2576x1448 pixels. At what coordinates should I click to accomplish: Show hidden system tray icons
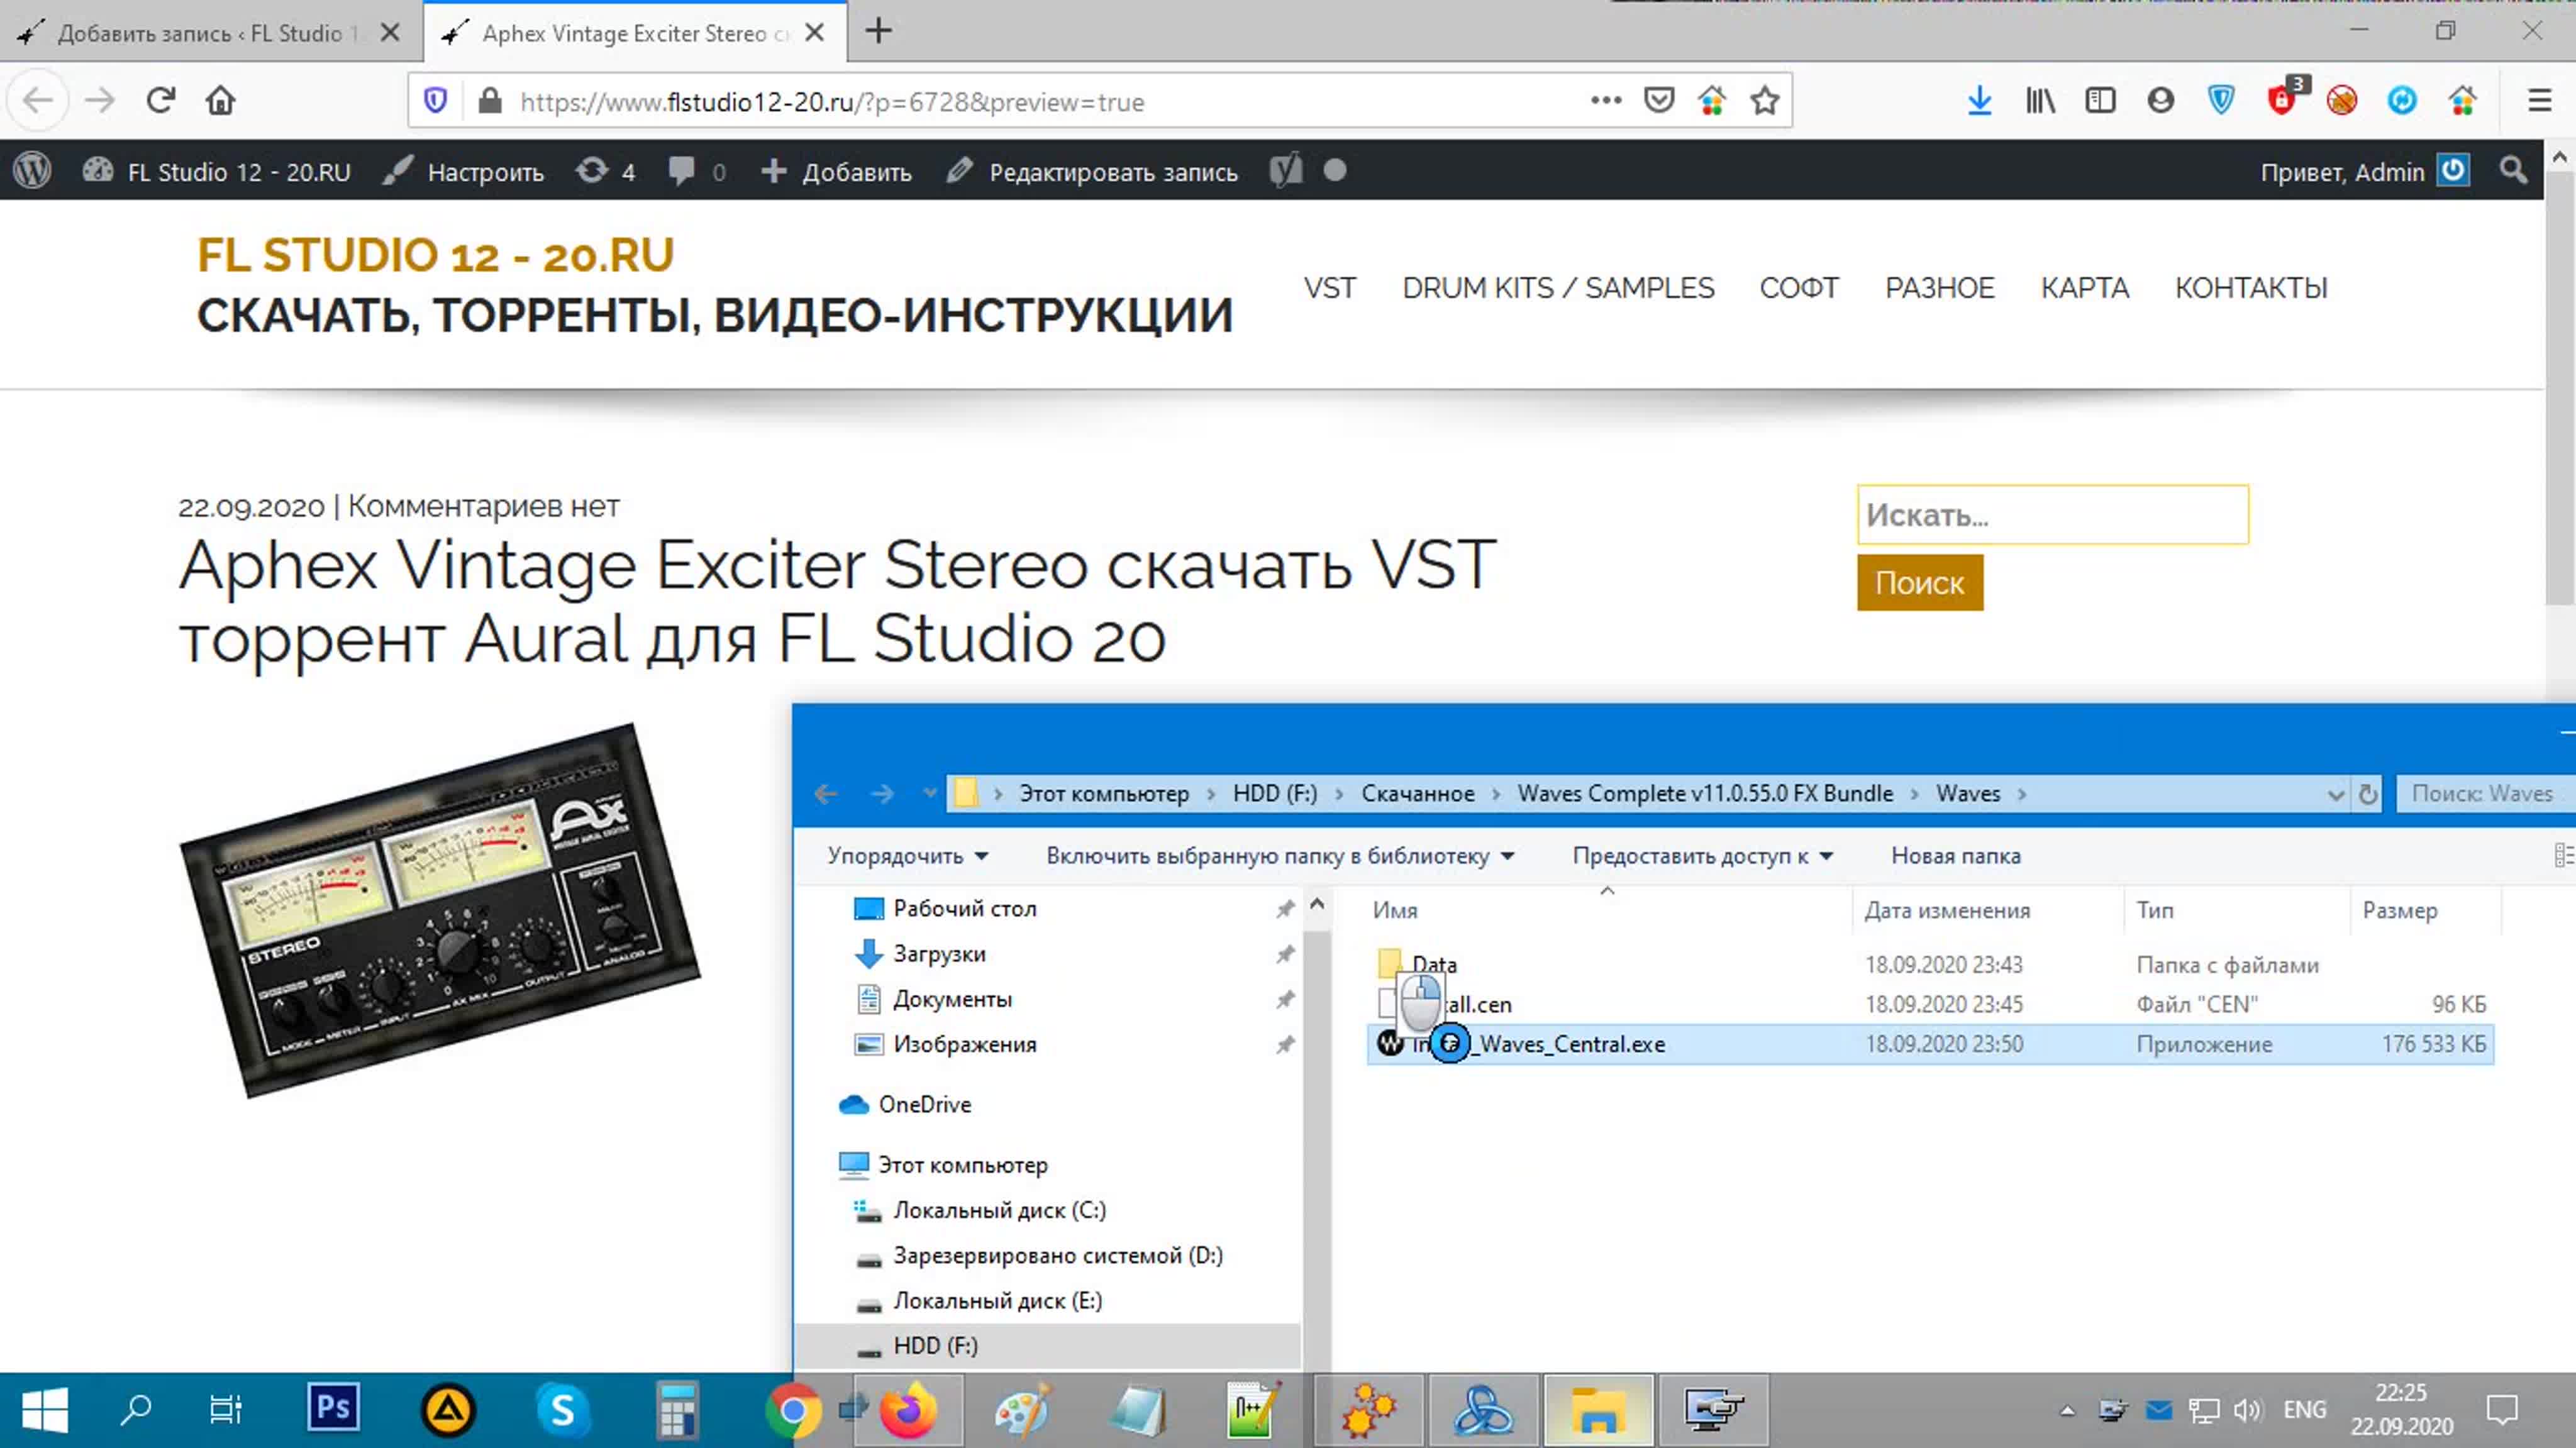[2067, 1411]
